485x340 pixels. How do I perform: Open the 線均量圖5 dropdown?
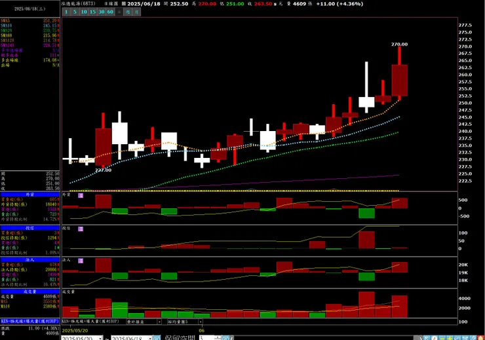[x=201, y=322]
